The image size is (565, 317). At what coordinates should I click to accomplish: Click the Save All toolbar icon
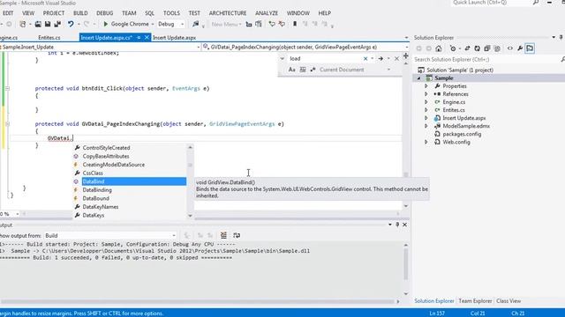tap(57, 24)
